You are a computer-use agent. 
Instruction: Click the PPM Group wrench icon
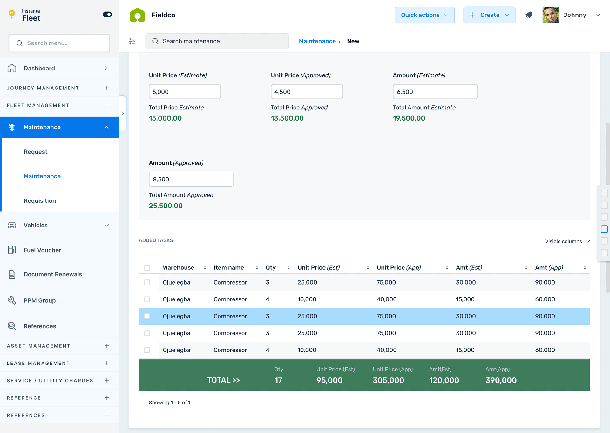click(x=12, y=300)
